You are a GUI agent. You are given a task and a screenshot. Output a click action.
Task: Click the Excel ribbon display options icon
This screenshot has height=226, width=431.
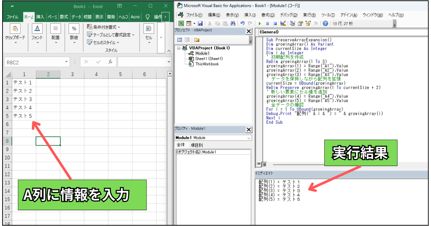119,6
